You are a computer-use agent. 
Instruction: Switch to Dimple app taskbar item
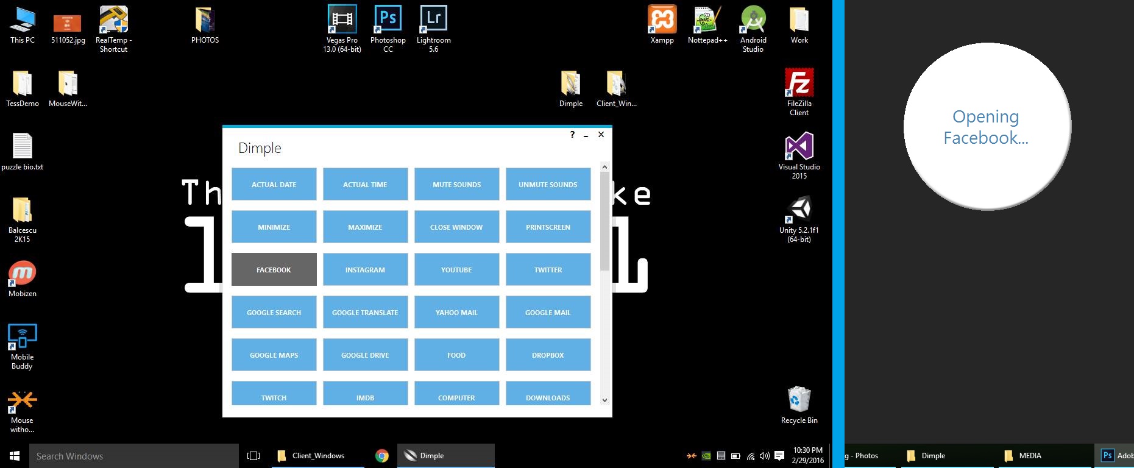tap(446, 456)
